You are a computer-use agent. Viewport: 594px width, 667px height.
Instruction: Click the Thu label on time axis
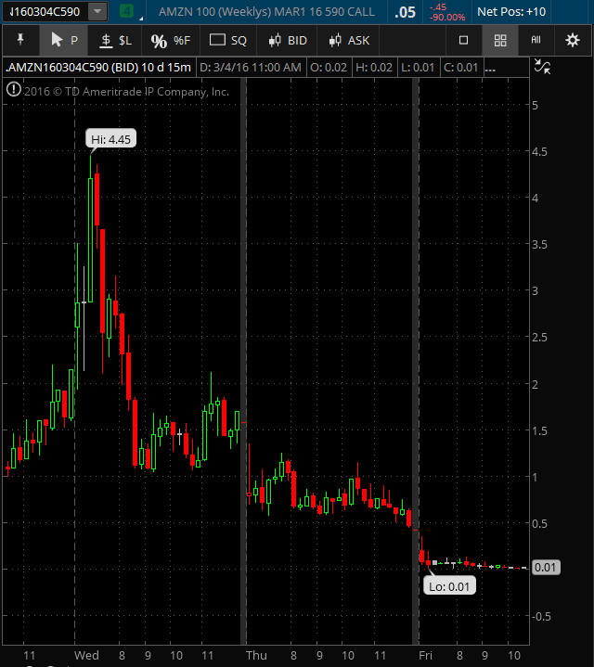point(256,656)
